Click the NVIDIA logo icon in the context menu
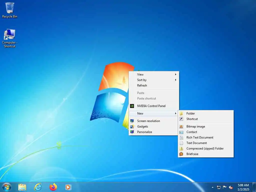256x192 pixels. click(132, 106)
